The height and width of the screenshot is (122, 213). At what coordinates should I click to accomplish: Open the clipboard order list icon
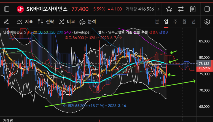point(193,9)
